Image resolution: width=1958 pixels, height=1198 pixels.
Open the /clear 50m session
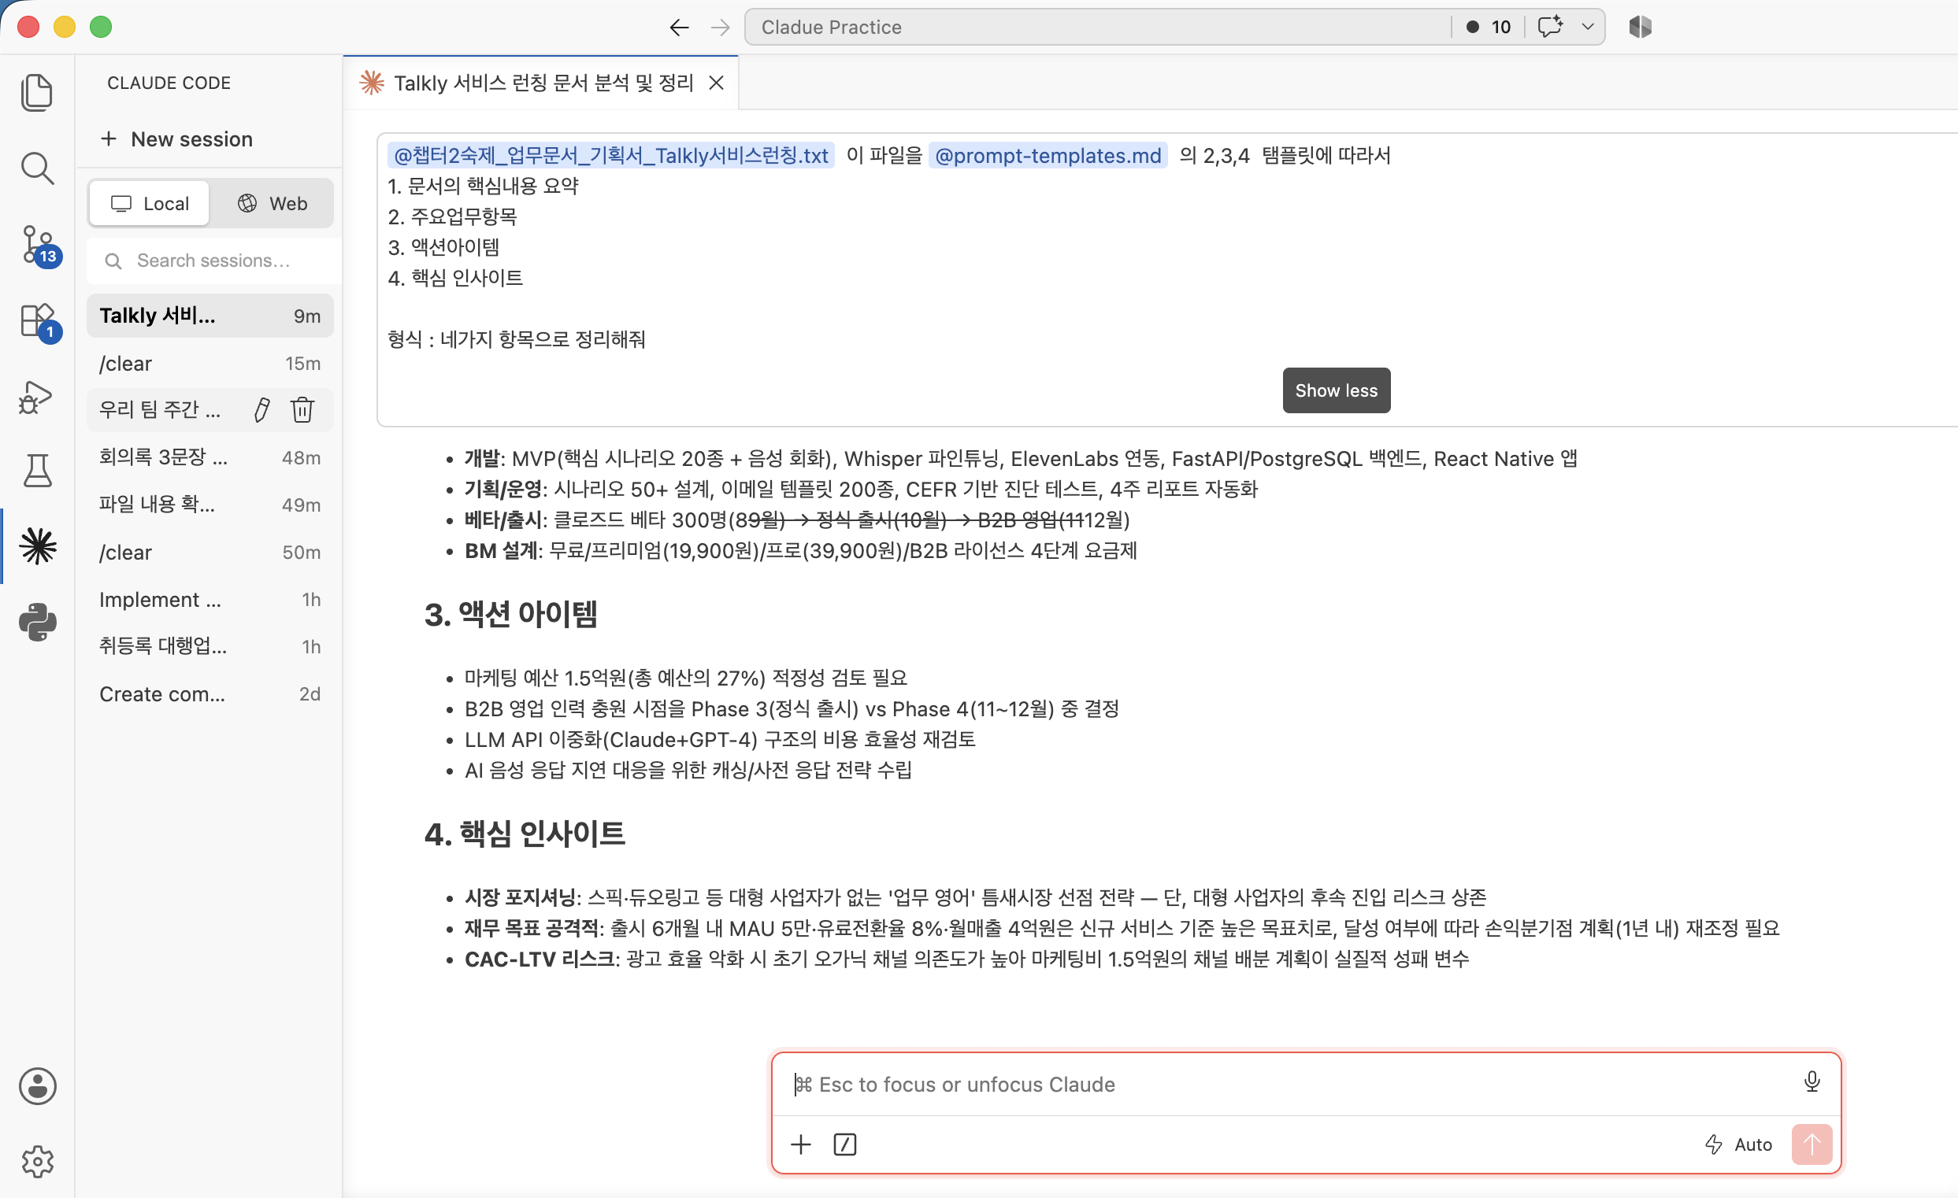210,552
